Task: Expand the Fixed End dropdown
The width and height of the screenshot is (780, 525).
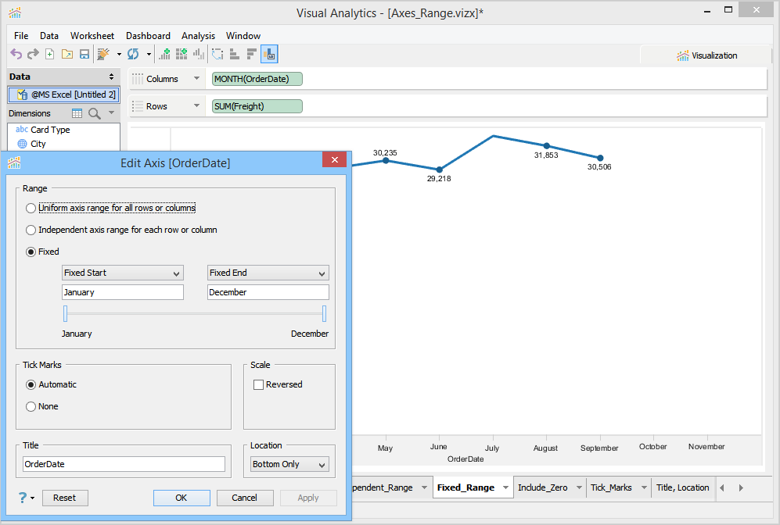Action: pos(268,273)
